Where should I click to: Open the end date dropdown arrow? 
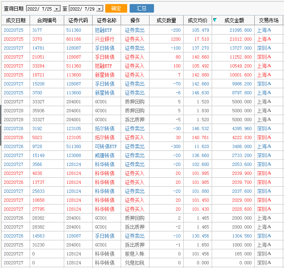[x=100, y=9]
